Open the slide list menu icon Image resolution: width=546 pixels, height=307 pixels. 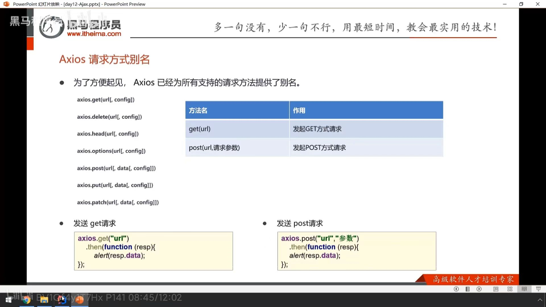pyautogui.click(x=468, y=289)
